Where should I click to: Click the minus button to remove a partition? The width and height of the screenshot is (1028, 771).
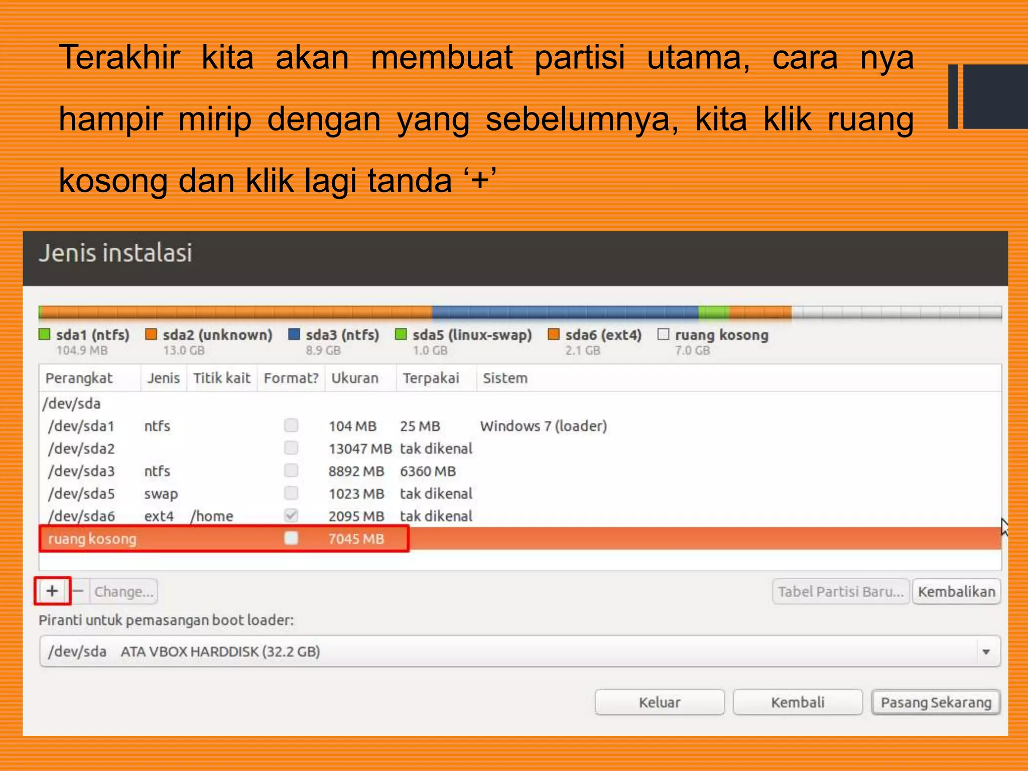point(78,591)
